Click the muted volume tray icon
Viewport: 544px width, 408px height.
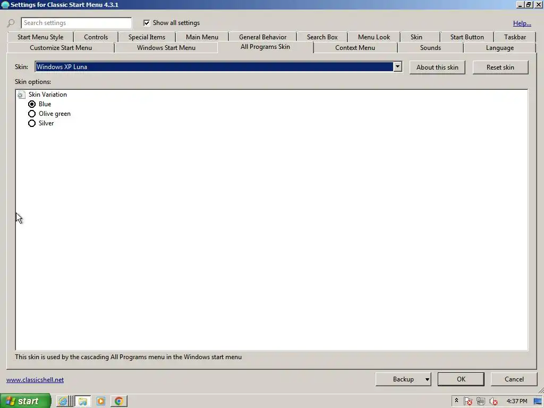(493, 402)
